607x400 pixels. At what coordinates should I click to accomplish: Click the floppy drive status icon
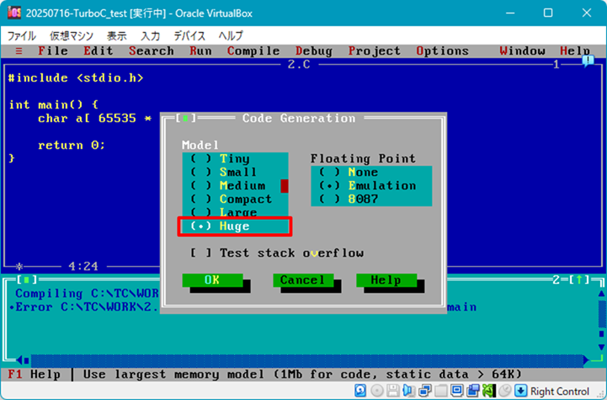[392, 391]
